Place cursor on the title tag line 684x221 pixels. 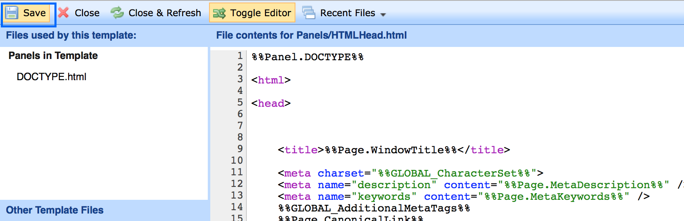tap(394, 150)
